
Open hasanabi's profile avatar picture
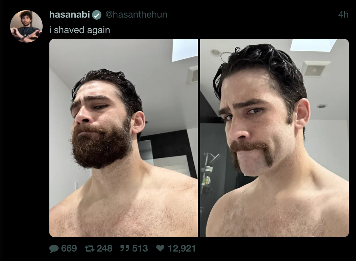coord(26,26)
